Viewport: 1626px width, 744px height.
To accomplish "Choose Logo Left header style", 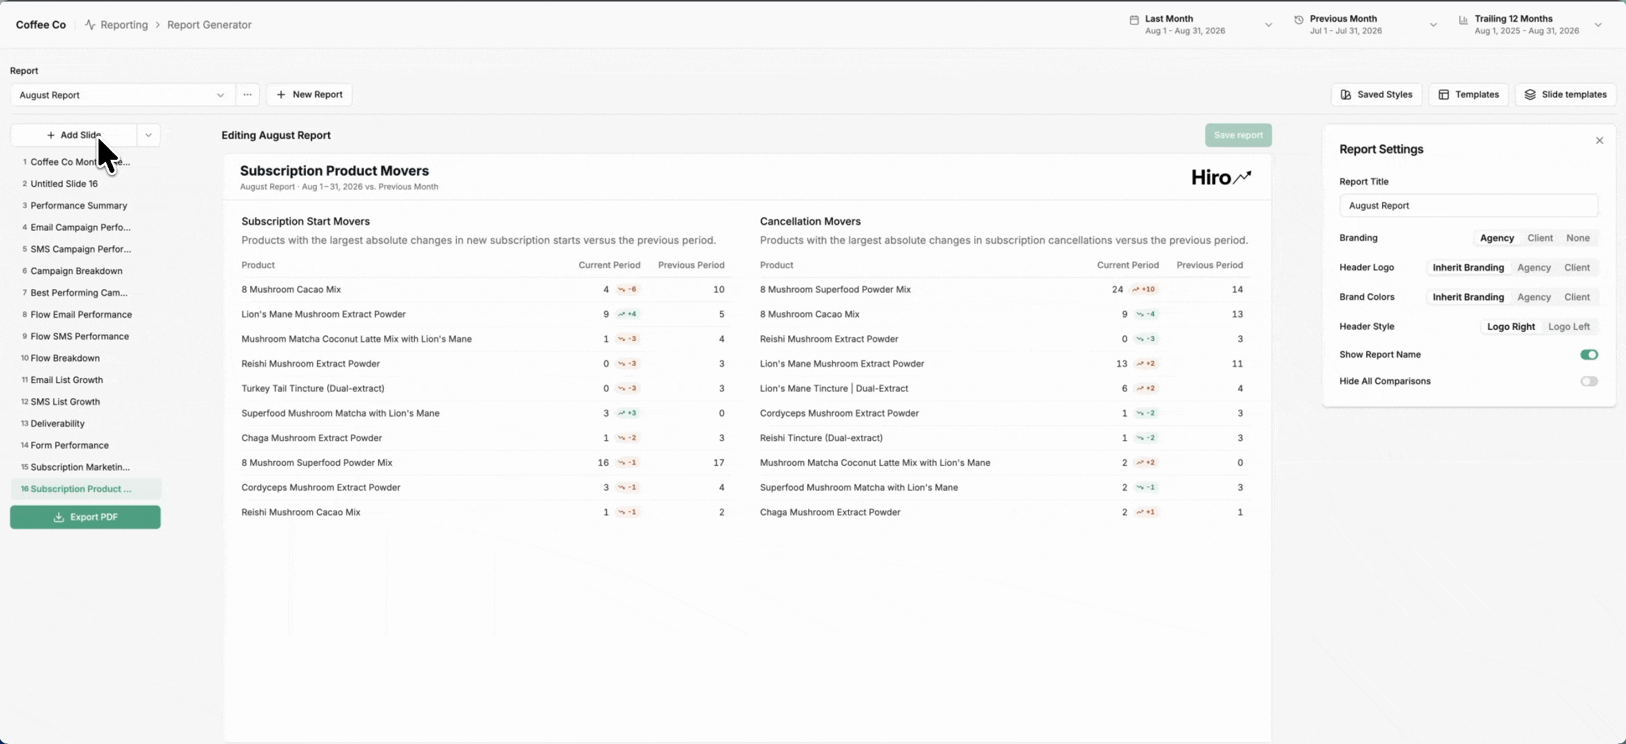I will (x=1569, y=327).
